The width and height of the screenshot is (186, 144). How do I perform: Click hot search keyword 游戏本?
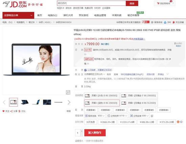pyautogui.click(x=68, y=8)
